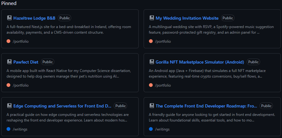Click the repo icon beside Edge Computing and Serverless
Image resolution: width=282 pixels, height=138 pixels.
9,106
